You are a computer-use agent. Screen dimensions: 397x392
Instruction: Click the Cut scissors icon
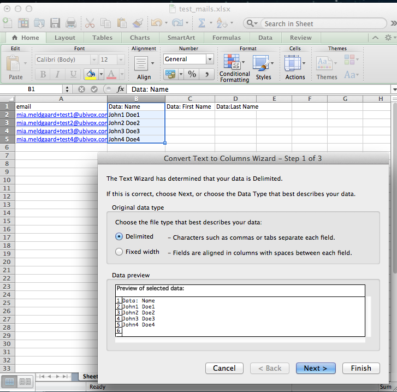(x=90, y=23)
